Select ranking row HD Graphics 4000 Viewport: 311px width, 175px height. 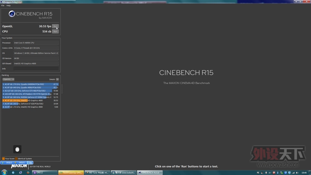[30, 107]
